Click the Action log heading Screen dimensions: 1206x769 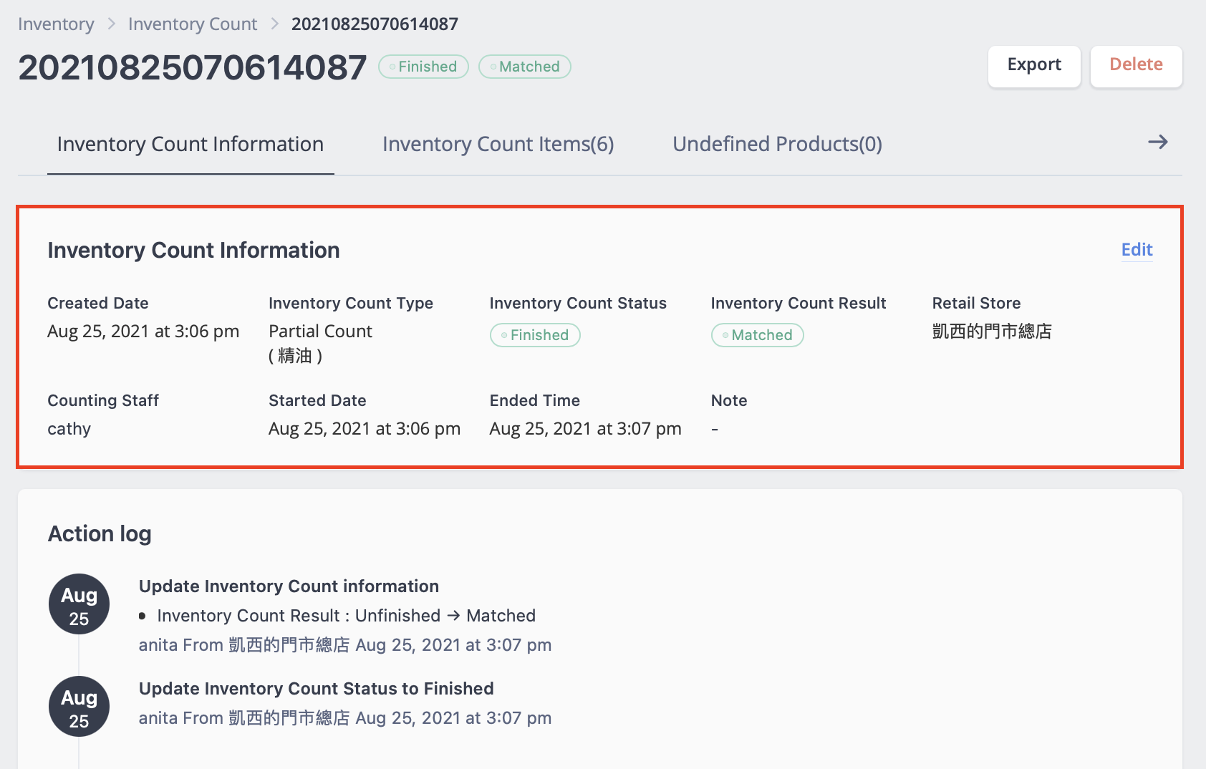point(100,534)
